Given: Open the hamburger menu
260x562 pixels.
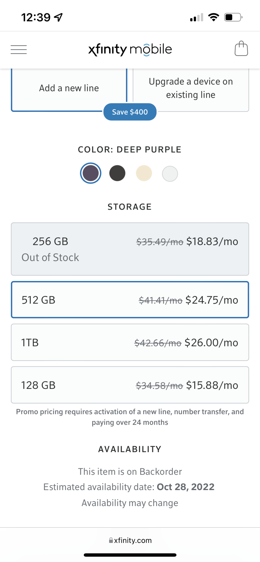Looking at the screenshot, I should click(x=19, y=49).
